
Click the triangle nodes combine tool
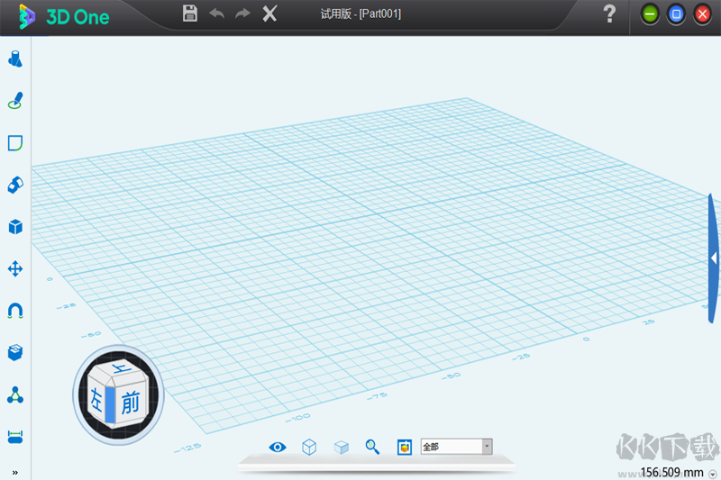pos(14,394)
